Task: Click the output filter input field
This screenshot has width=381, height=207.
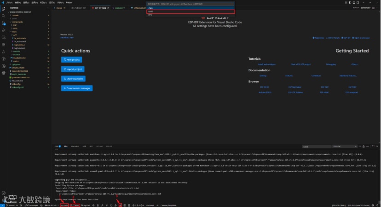Action: coord(317,146)
